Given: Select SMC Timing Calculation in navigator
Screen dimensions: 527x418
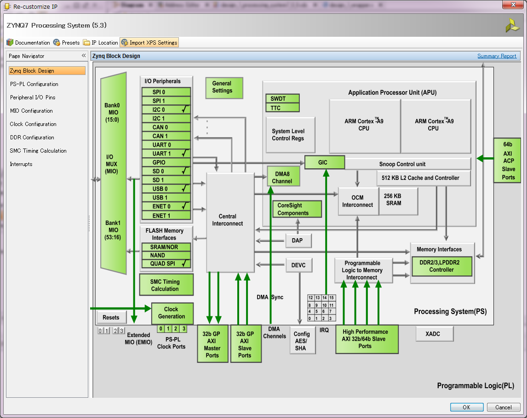Looking at the screenshot, I should (38, 150).
